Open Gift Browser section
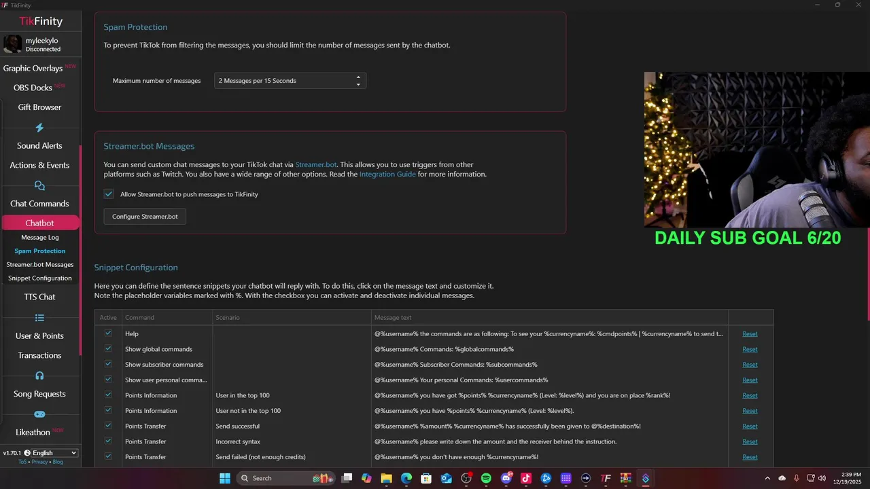This screenshot has width=870, height=489. pyautogui.click(x=39, y=107)
